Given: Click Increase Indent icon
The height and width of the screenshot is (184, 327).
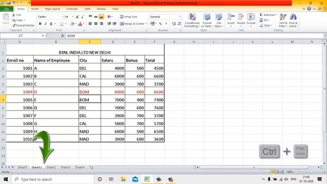Looking at the screenshot, I should [114, 24].
